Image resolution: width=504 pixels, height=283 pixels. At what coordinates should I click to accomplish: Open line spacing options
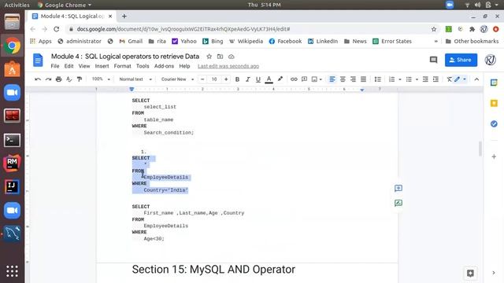tap(378, 79)
